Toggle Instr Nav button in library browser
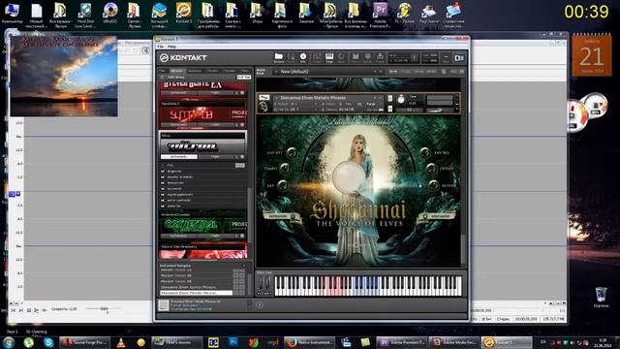The width and height of the screenshot is (620, 349). 243,77
